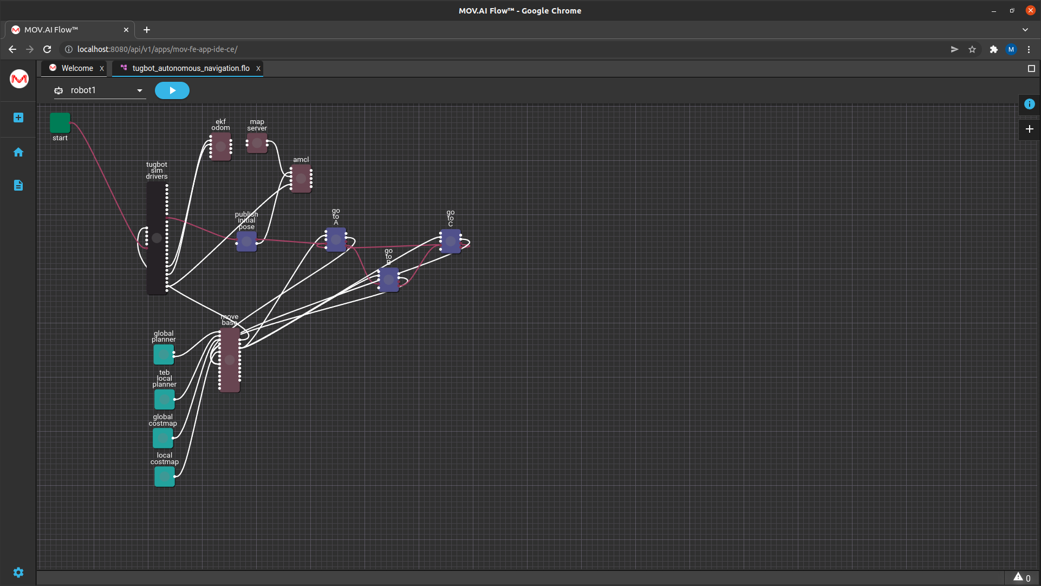Image resolution: width=1041 pixels, height=586 pixels.
Task: Open the Chrome extensions puzzle icon
Action: click(993, 49)
